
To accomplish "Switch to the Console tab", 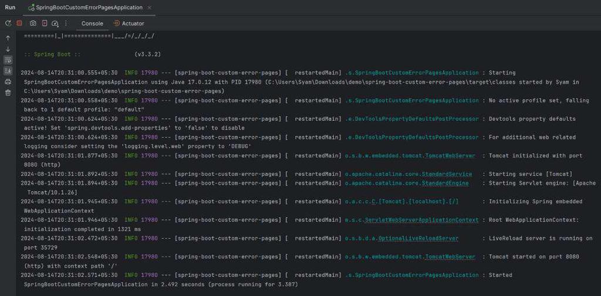I will click(92, 23).
